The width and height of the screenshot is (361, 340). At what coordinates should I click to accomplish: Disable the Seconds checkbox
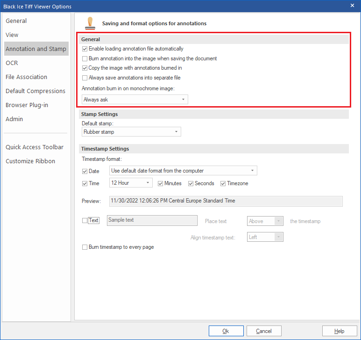(x=191, y=183)
